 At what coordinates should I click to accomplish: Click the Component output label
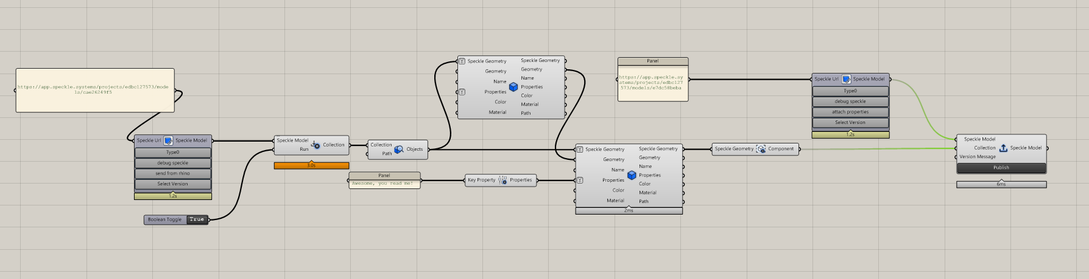[781, 149]
